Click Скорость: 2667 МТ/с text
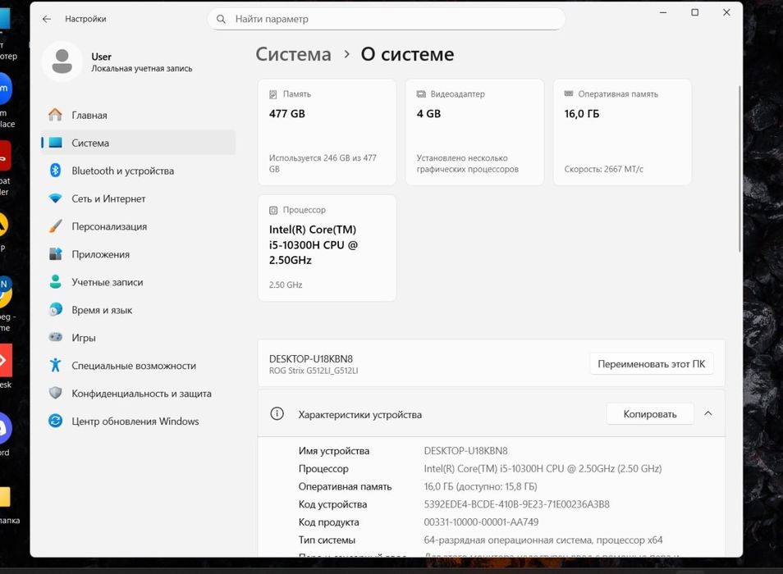This screenshot has width=783, height=574. tap(604, 169)
